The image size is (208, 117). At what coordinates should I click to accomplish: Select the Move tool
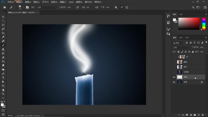point(3,17)
